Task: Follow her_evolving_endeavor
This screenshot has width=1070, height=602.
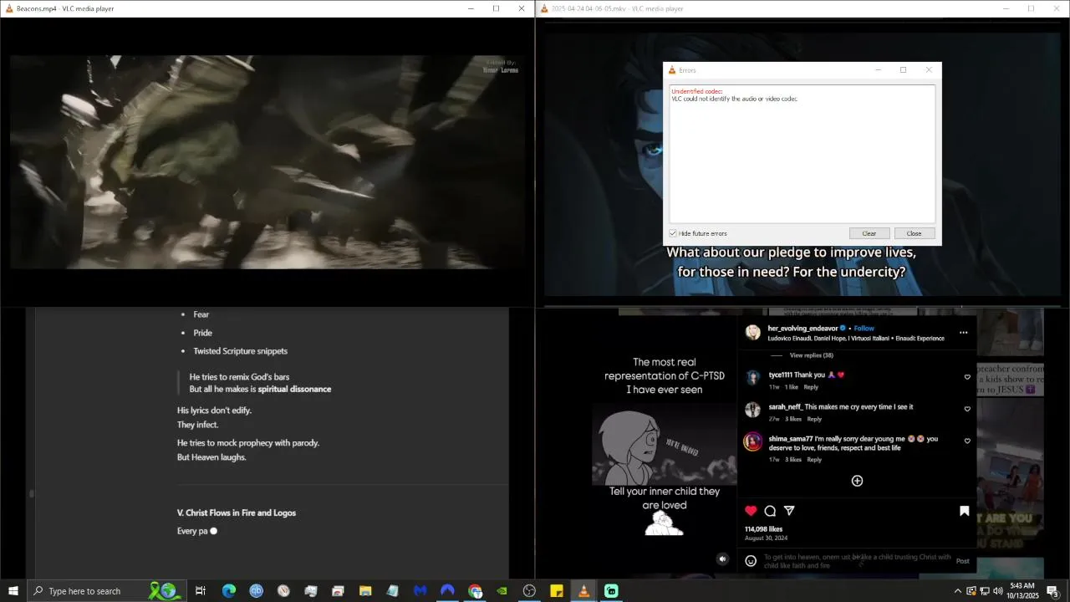Action: pos(864,329)
